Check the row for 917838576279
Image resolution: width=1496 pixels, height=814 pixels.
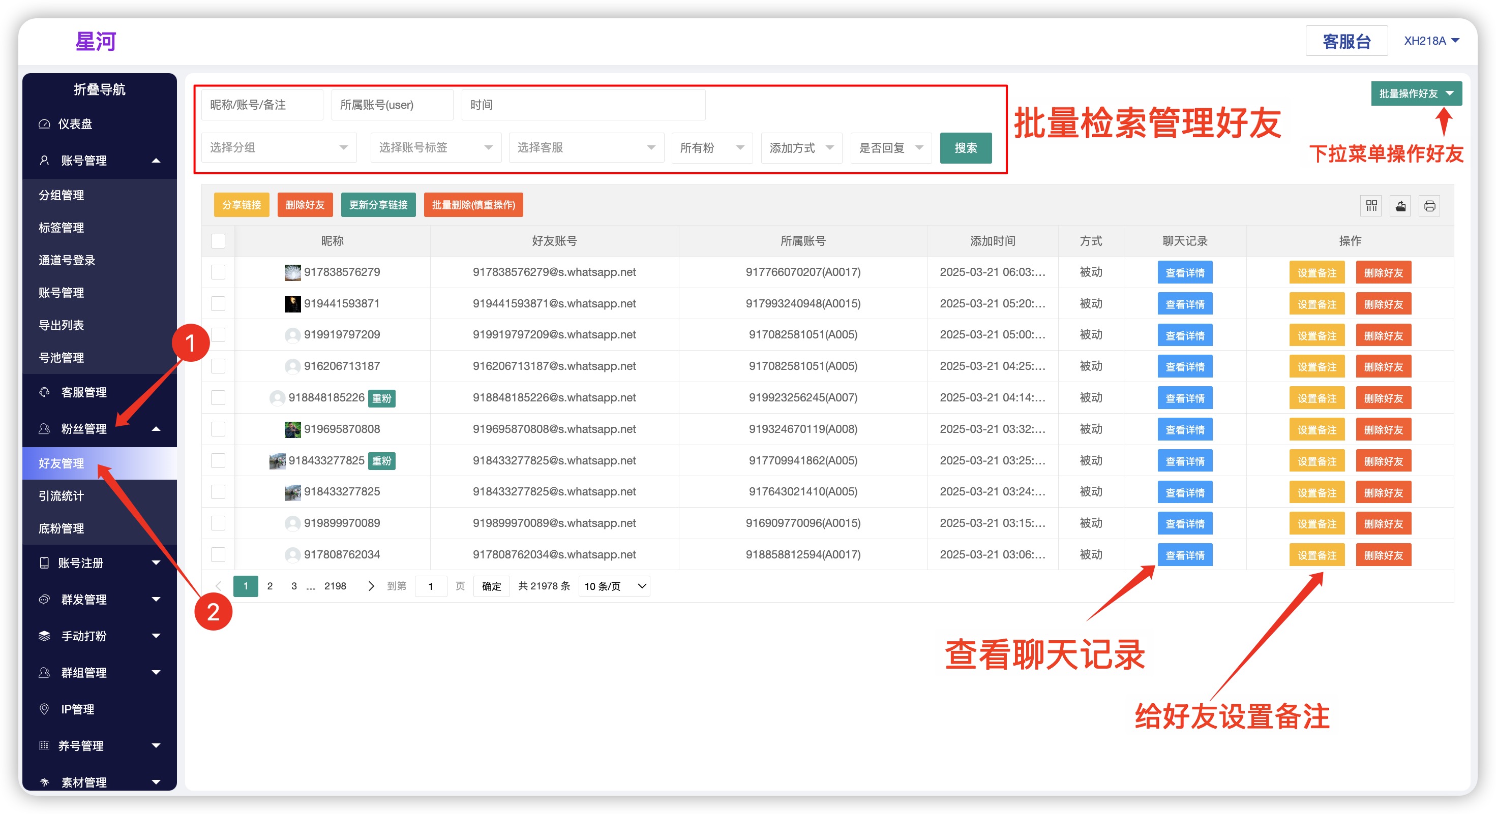(218, 272)
